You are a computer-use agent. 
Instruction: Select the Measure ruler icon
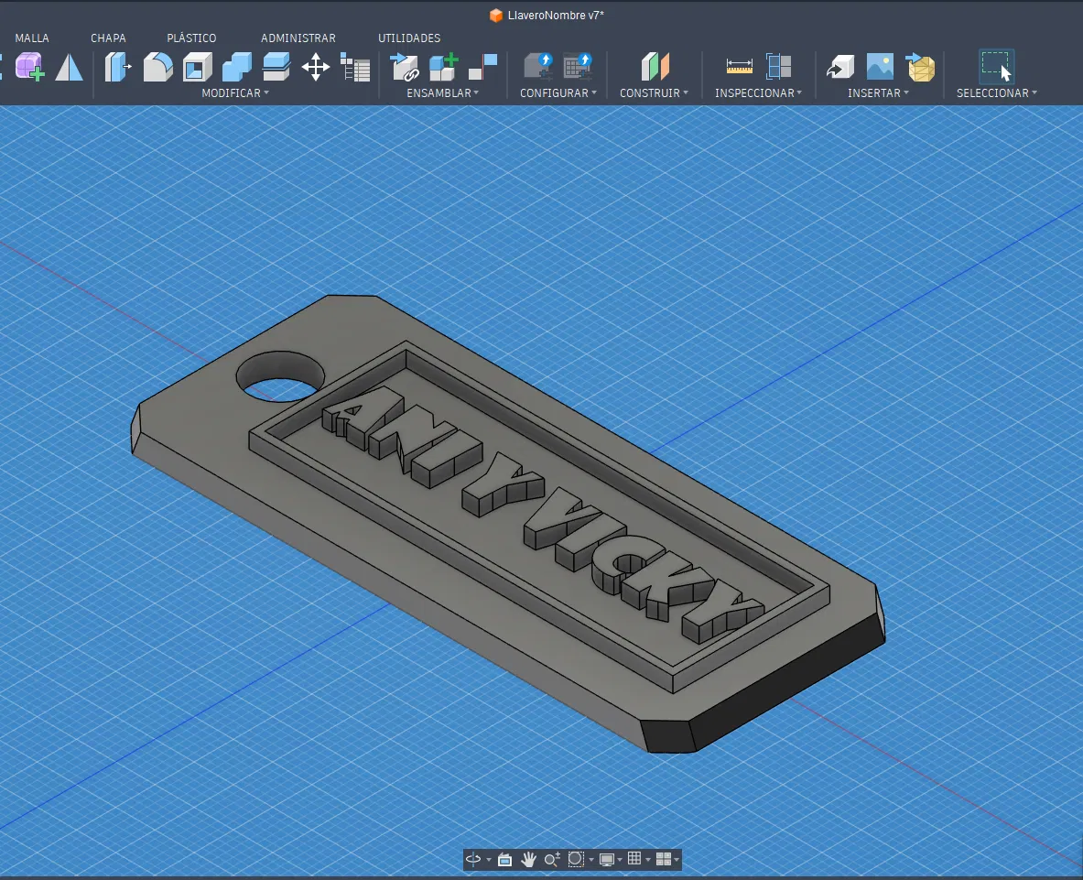pyautogui.click(x=739, y=67)
